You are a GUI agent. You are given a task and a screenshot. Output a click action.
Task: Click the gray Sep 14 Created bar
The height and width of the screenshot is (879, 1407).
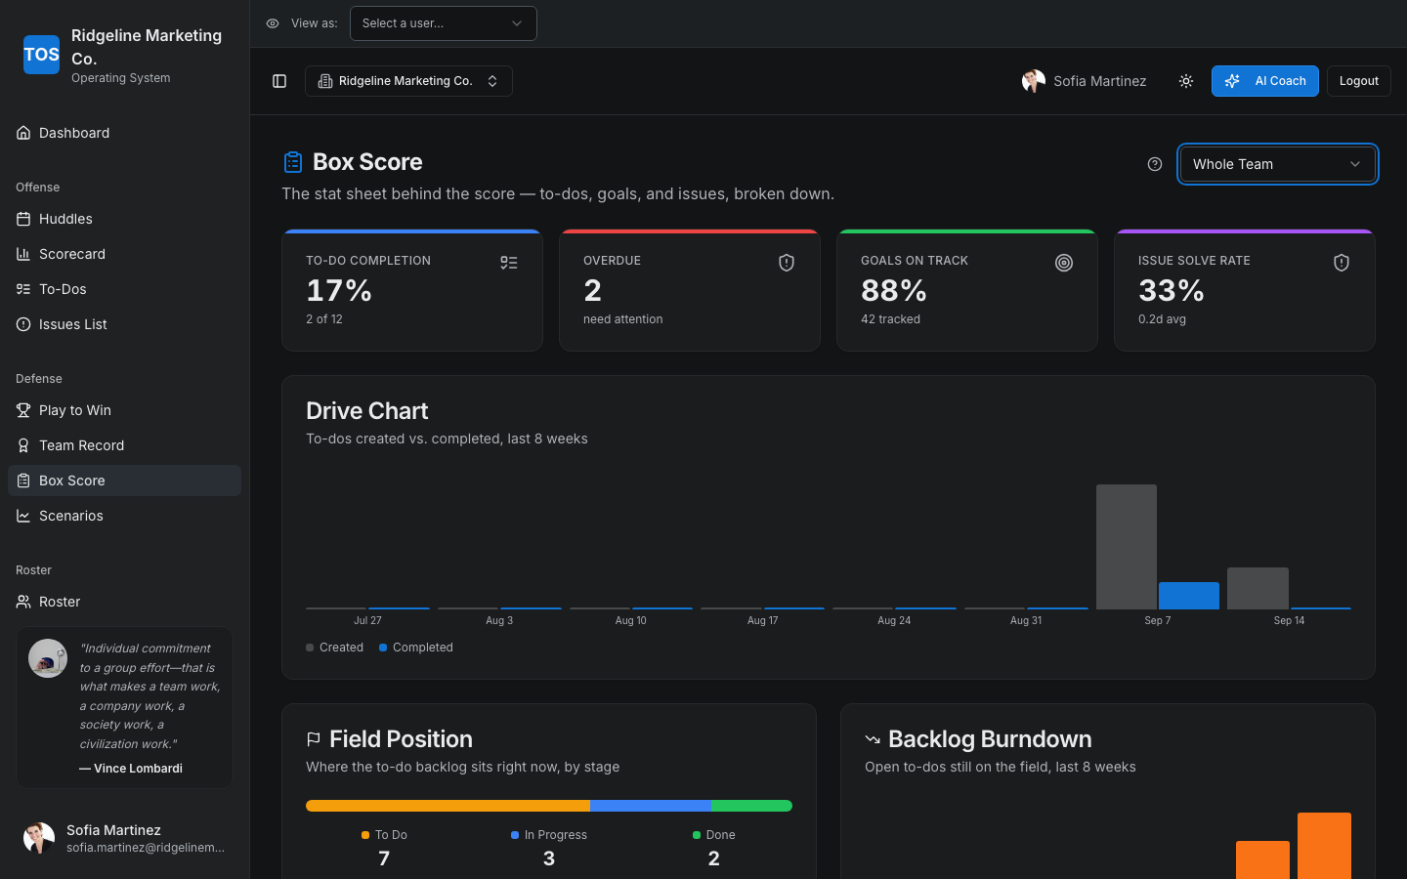1258,588
